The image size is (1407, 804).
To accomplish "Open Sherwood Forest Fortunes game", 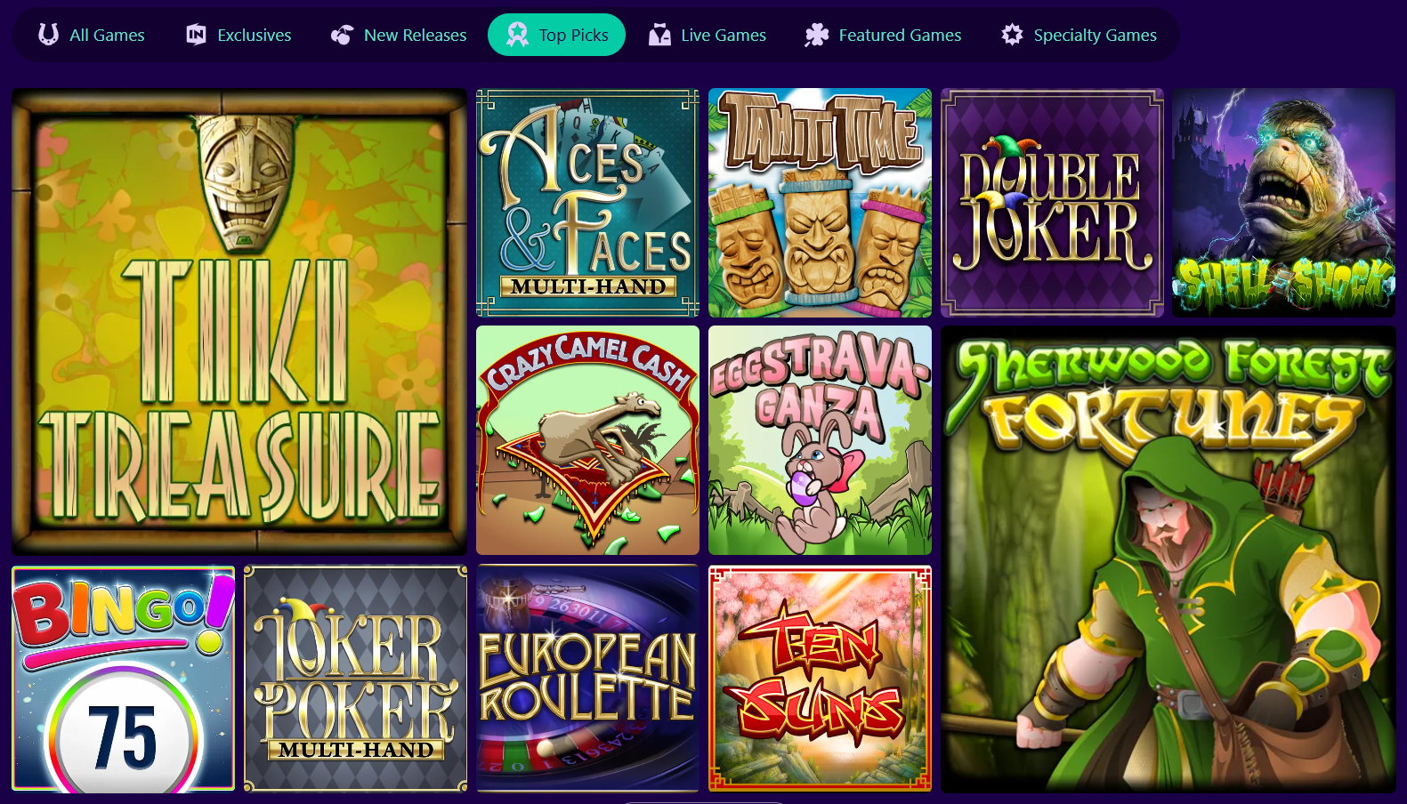I will pyautogui.click(x=1168, y=559).
